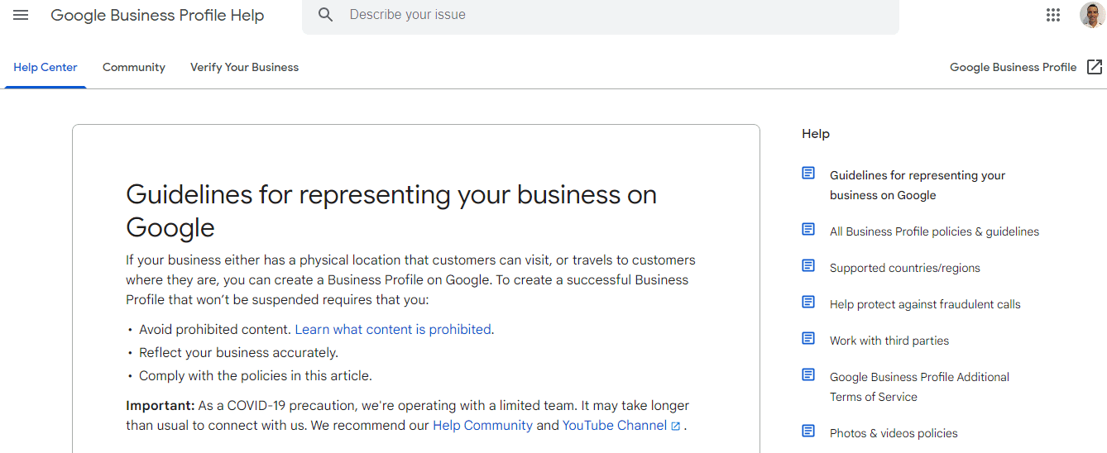Image resolution: width=1107 pixels, height=453 pixels.
Task: Follow the Learn what content is prohibited link
Action: click(393, 329)
